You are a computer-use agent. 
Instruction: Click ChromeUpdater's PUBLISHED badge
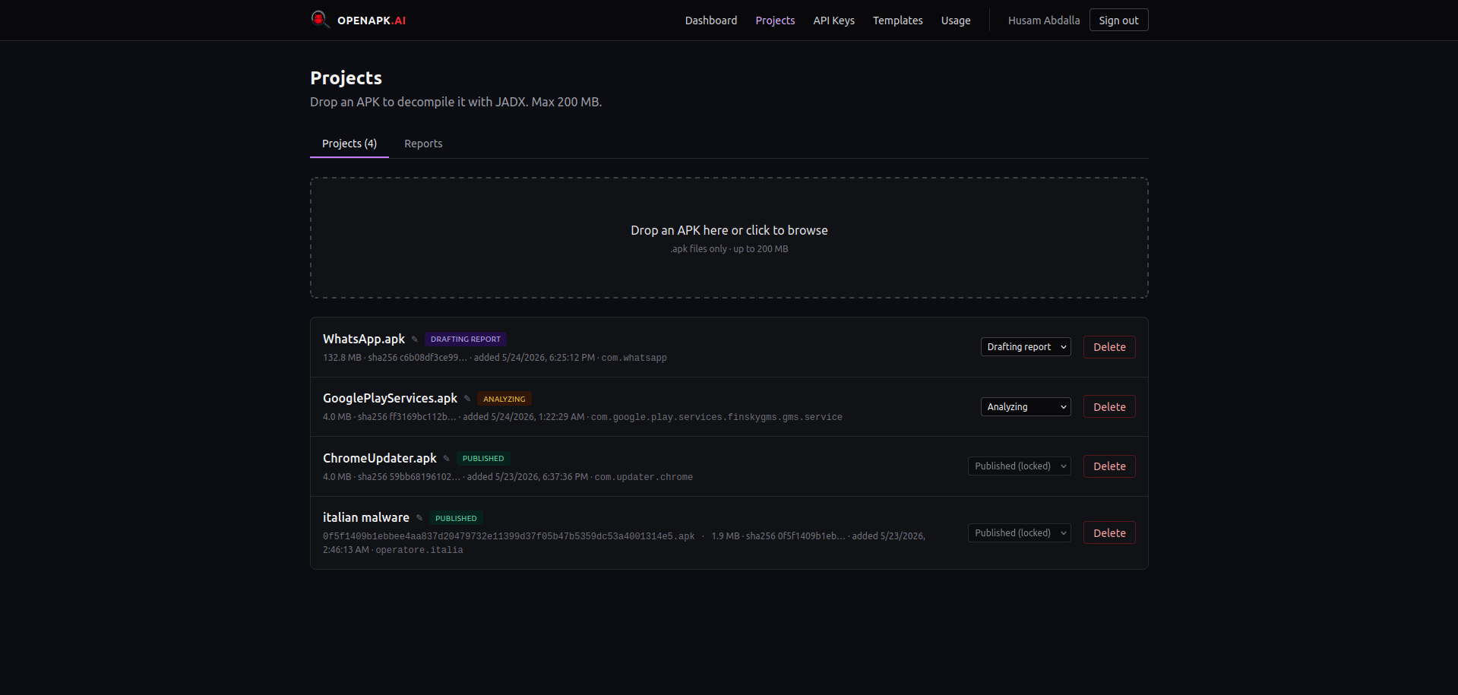(483, 459)
